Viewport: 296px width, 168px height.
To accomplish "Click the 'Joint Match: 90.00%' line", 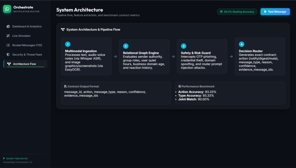I will click(194, 99).
